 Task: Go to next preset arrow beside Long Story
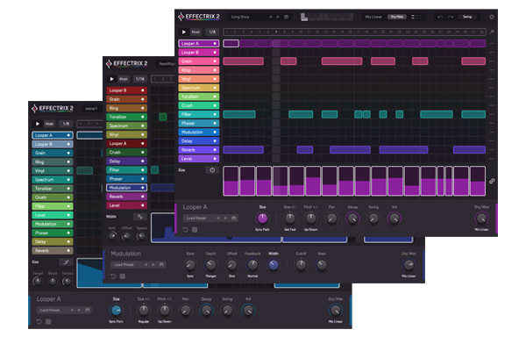(x=280, y=17)
